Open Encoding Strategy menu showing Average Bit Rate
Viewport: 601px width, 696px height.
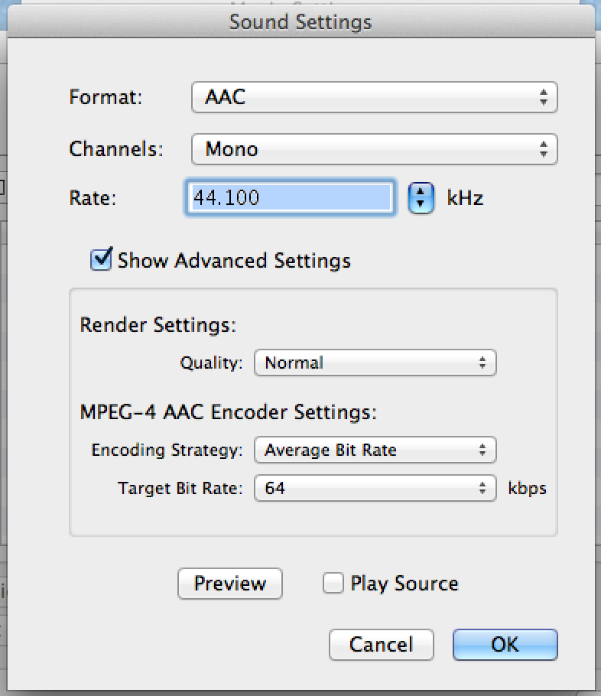tap(375, 450)
